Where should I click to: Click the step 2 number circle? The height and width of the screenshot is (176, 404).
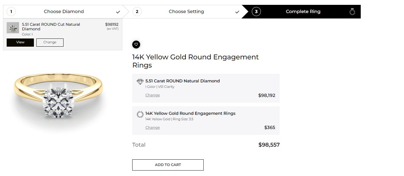[137, 12]
